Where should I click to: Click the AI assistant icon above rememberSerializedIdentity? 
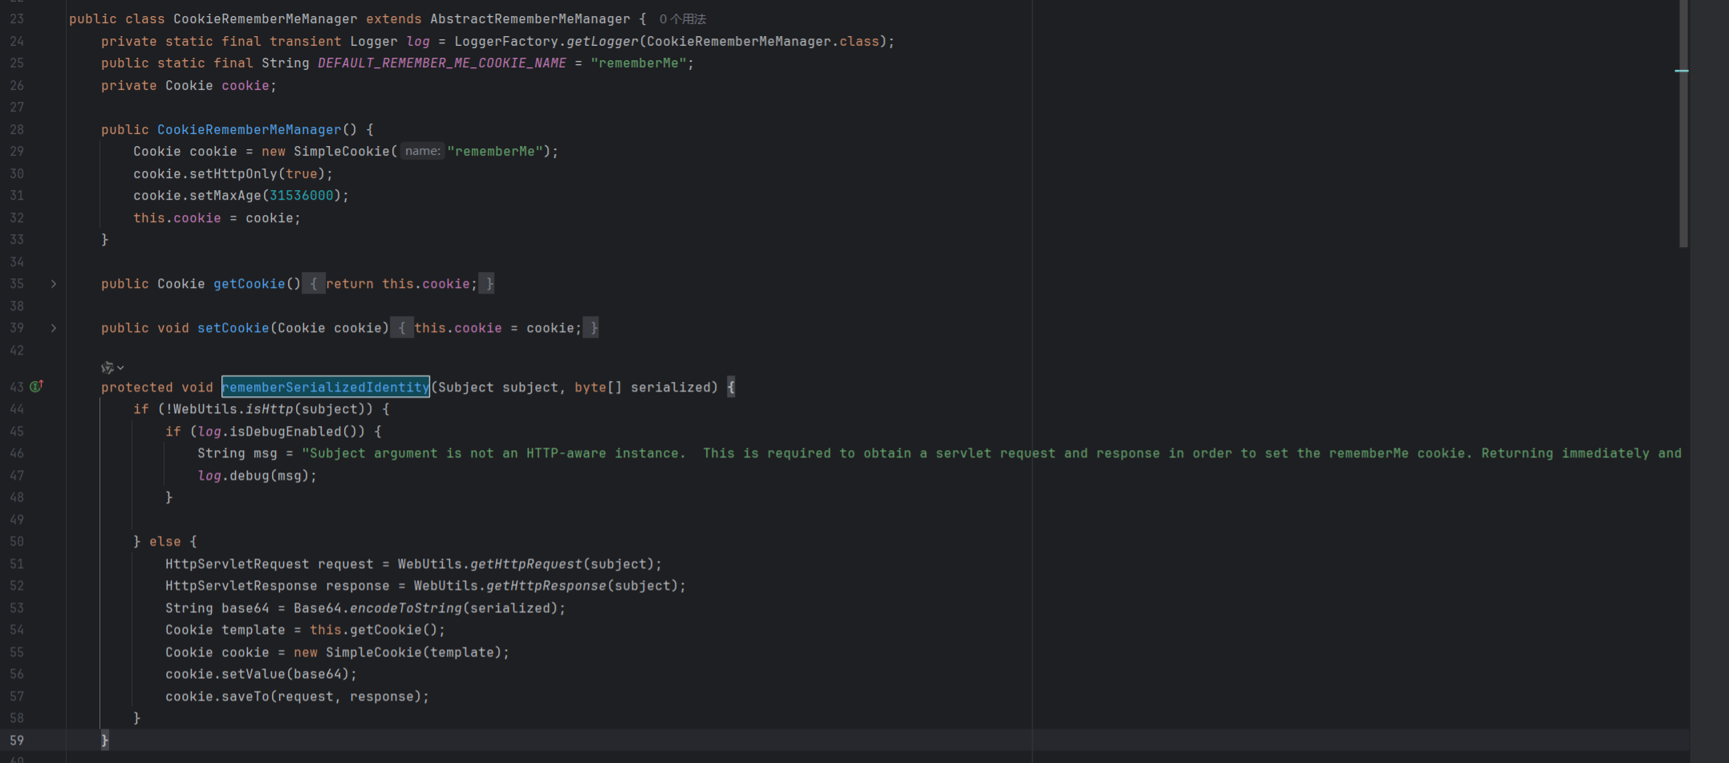coord(107,367)
